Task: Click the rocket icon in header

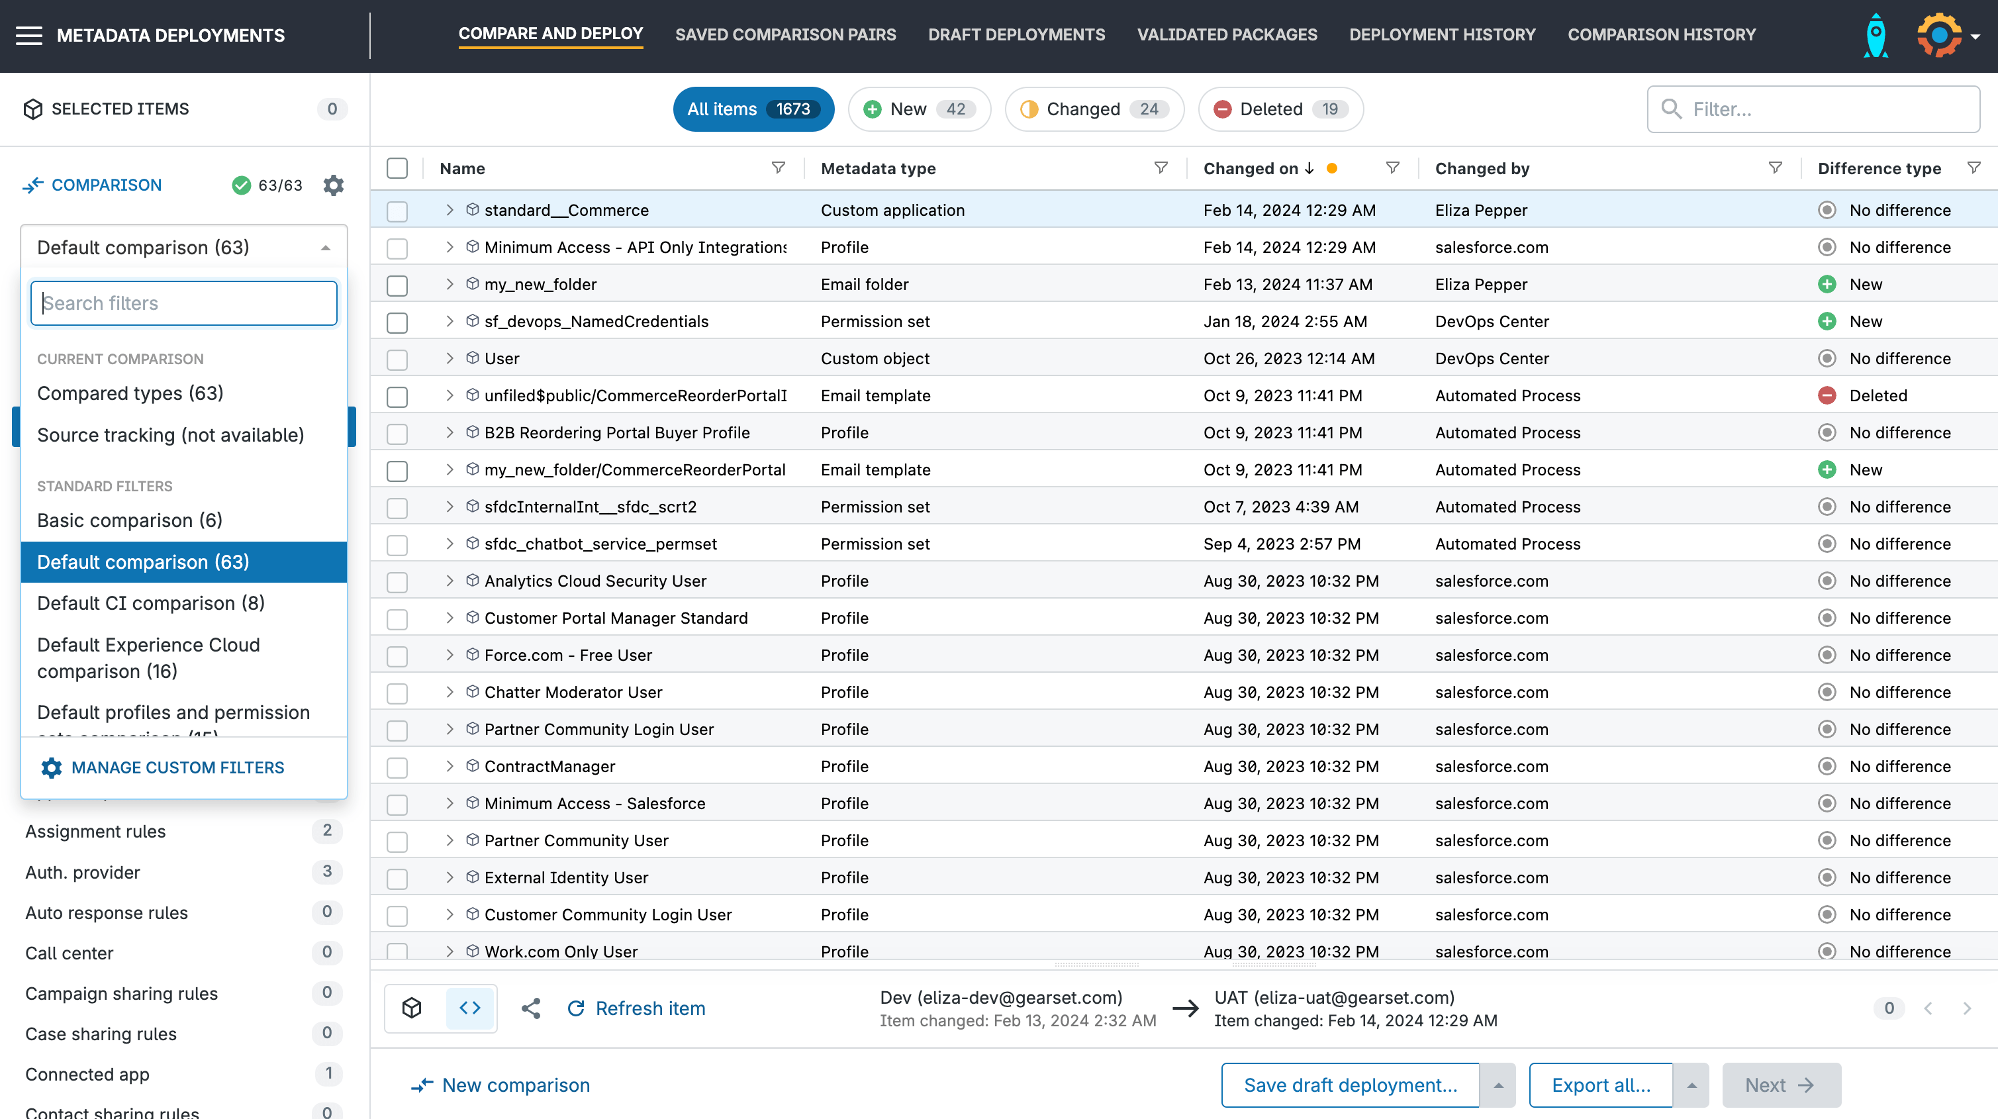Action: pyautogui.click(x=1876, y=35)
